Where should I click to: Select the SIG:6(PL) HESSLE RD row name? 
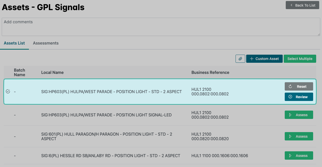tap(111, 156)
